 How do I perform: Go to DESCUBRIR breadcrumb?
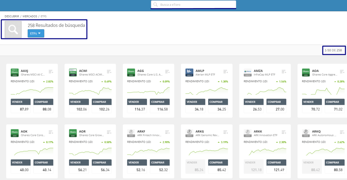(x=12, y=16)
